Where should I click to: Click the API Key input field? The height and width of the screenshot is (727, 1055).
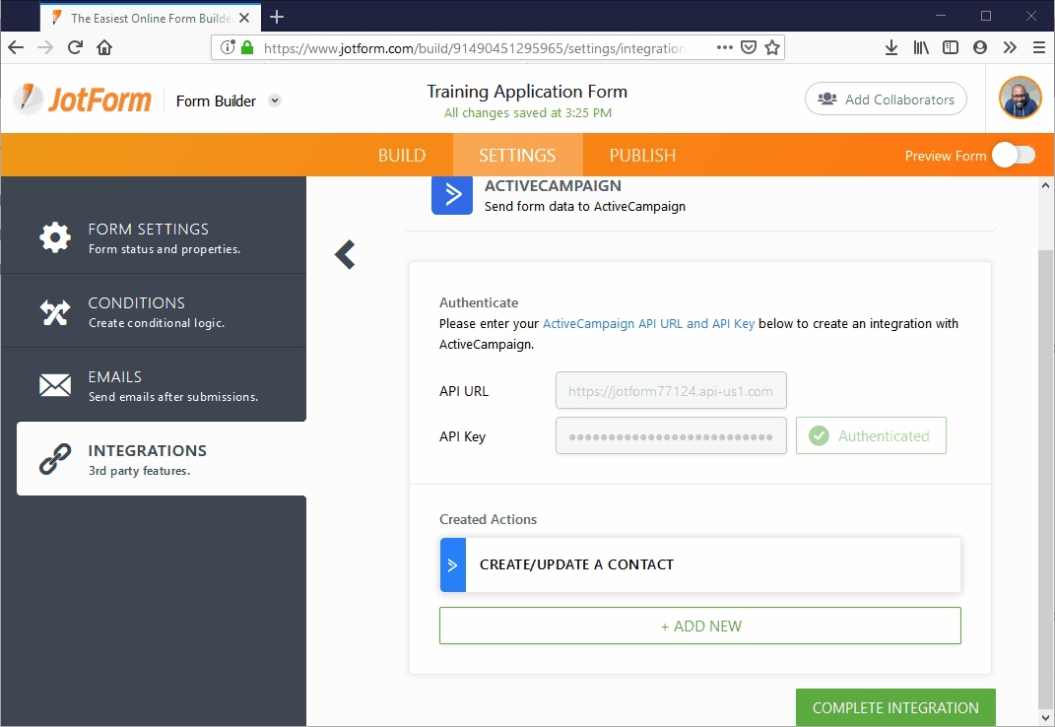coord(671,435)
